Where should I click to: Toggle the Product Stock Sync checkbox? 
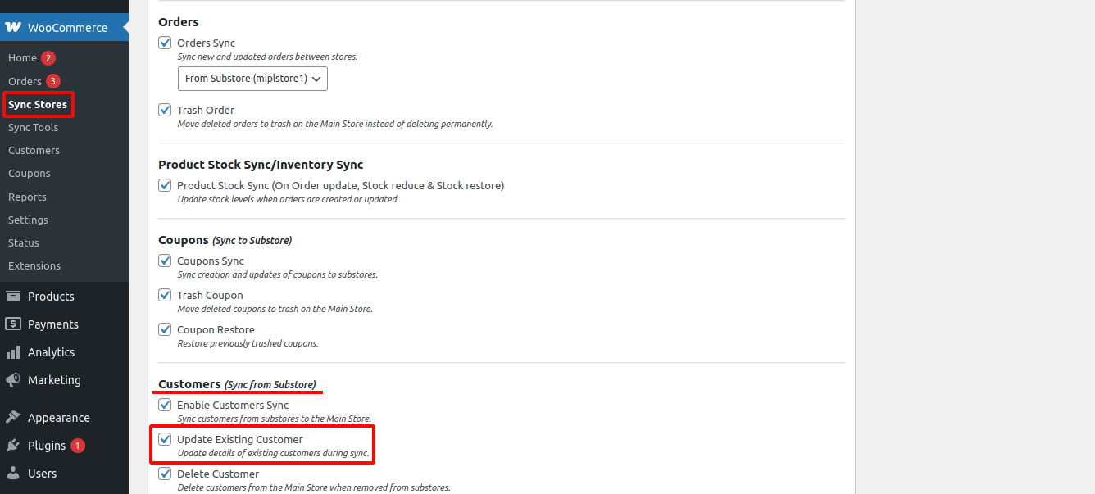pyautogui.click(x=165, y=185)
